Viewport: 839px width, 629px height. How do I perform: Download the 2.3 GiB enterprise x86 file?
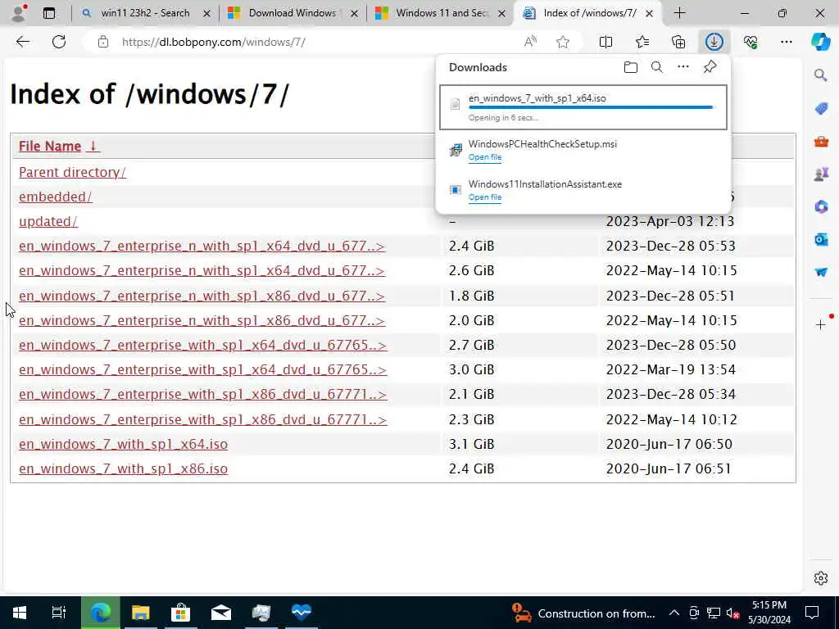pos(203,419)
